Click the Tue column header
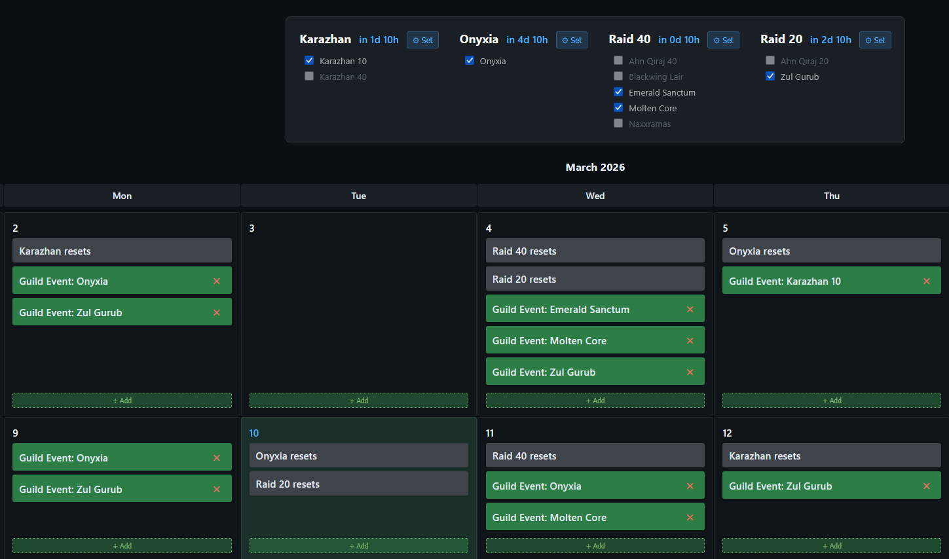This screenshot has width=949, height=559. (x=359, y=196)
